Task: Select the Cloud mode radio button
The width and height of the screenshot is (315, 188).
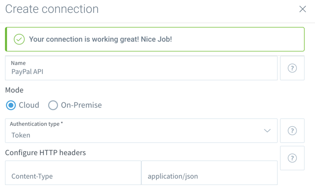Action: (11, 105)
